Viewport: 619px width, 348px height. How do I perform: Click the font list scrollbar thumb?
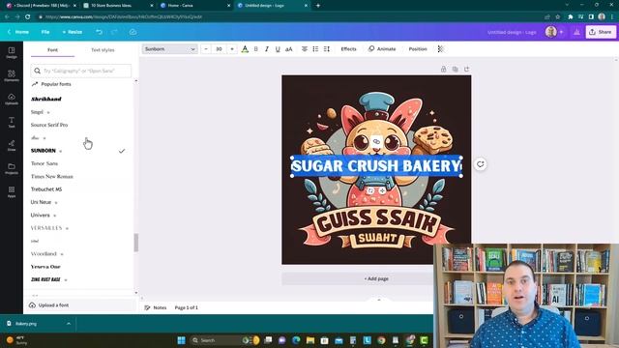[136, 243]
